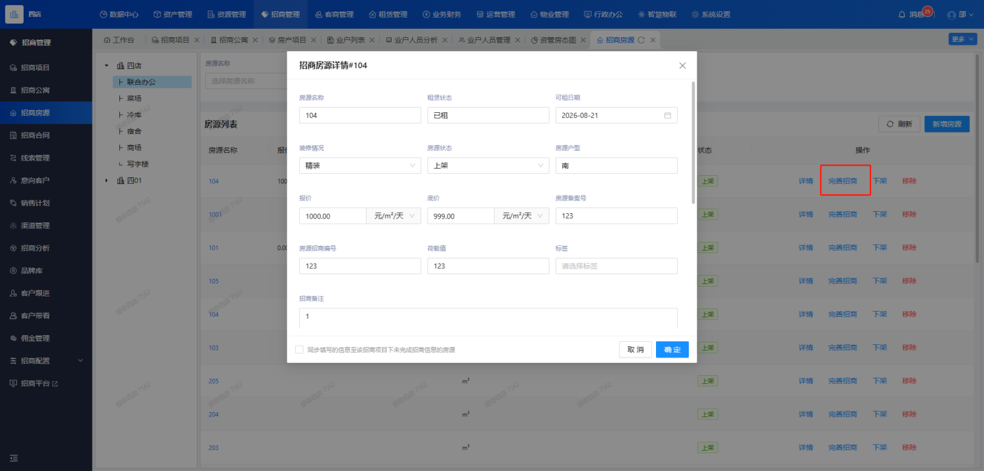The width and height of the screenshot is (984, 471).
Task: Close the 招商房源详情 dialog with X
Action: 682,66
